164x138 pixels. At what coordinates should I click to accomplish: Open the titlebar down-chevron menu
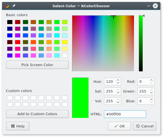[149, 6]
